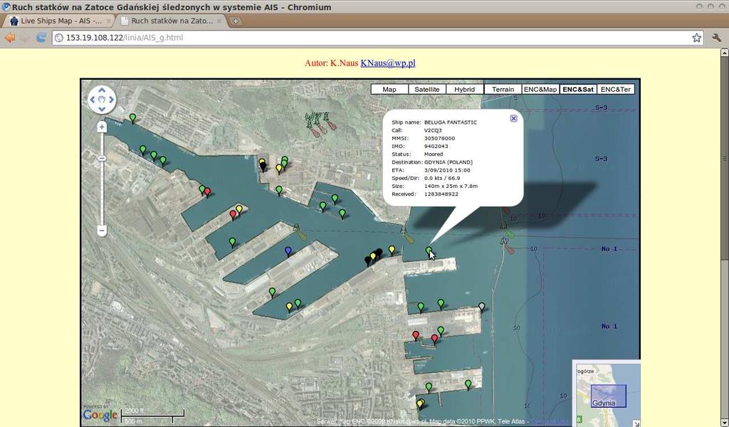Click the Google logo on the map
Screen dimensions: 729x427
coord(100,415)
